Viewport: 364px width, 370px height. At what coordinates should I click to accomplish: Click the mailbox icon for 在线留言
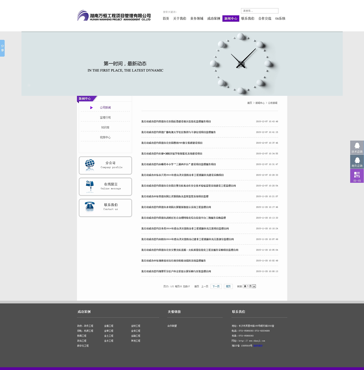click(x=90, y=186)
